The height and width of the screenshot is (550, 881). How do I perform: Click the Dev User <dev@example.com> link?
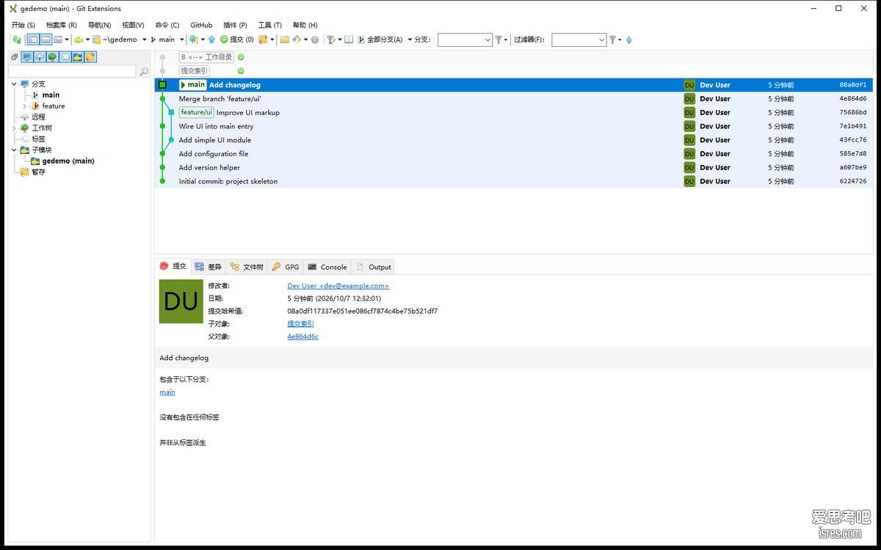coord(338,286)
